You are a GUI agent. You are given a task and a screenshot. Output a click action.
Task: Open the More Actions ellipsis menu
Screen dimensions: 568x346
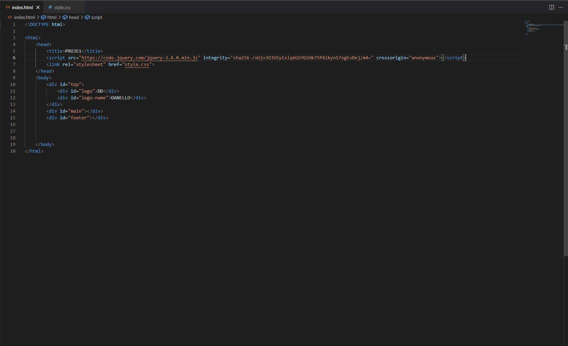click(561, 7)
